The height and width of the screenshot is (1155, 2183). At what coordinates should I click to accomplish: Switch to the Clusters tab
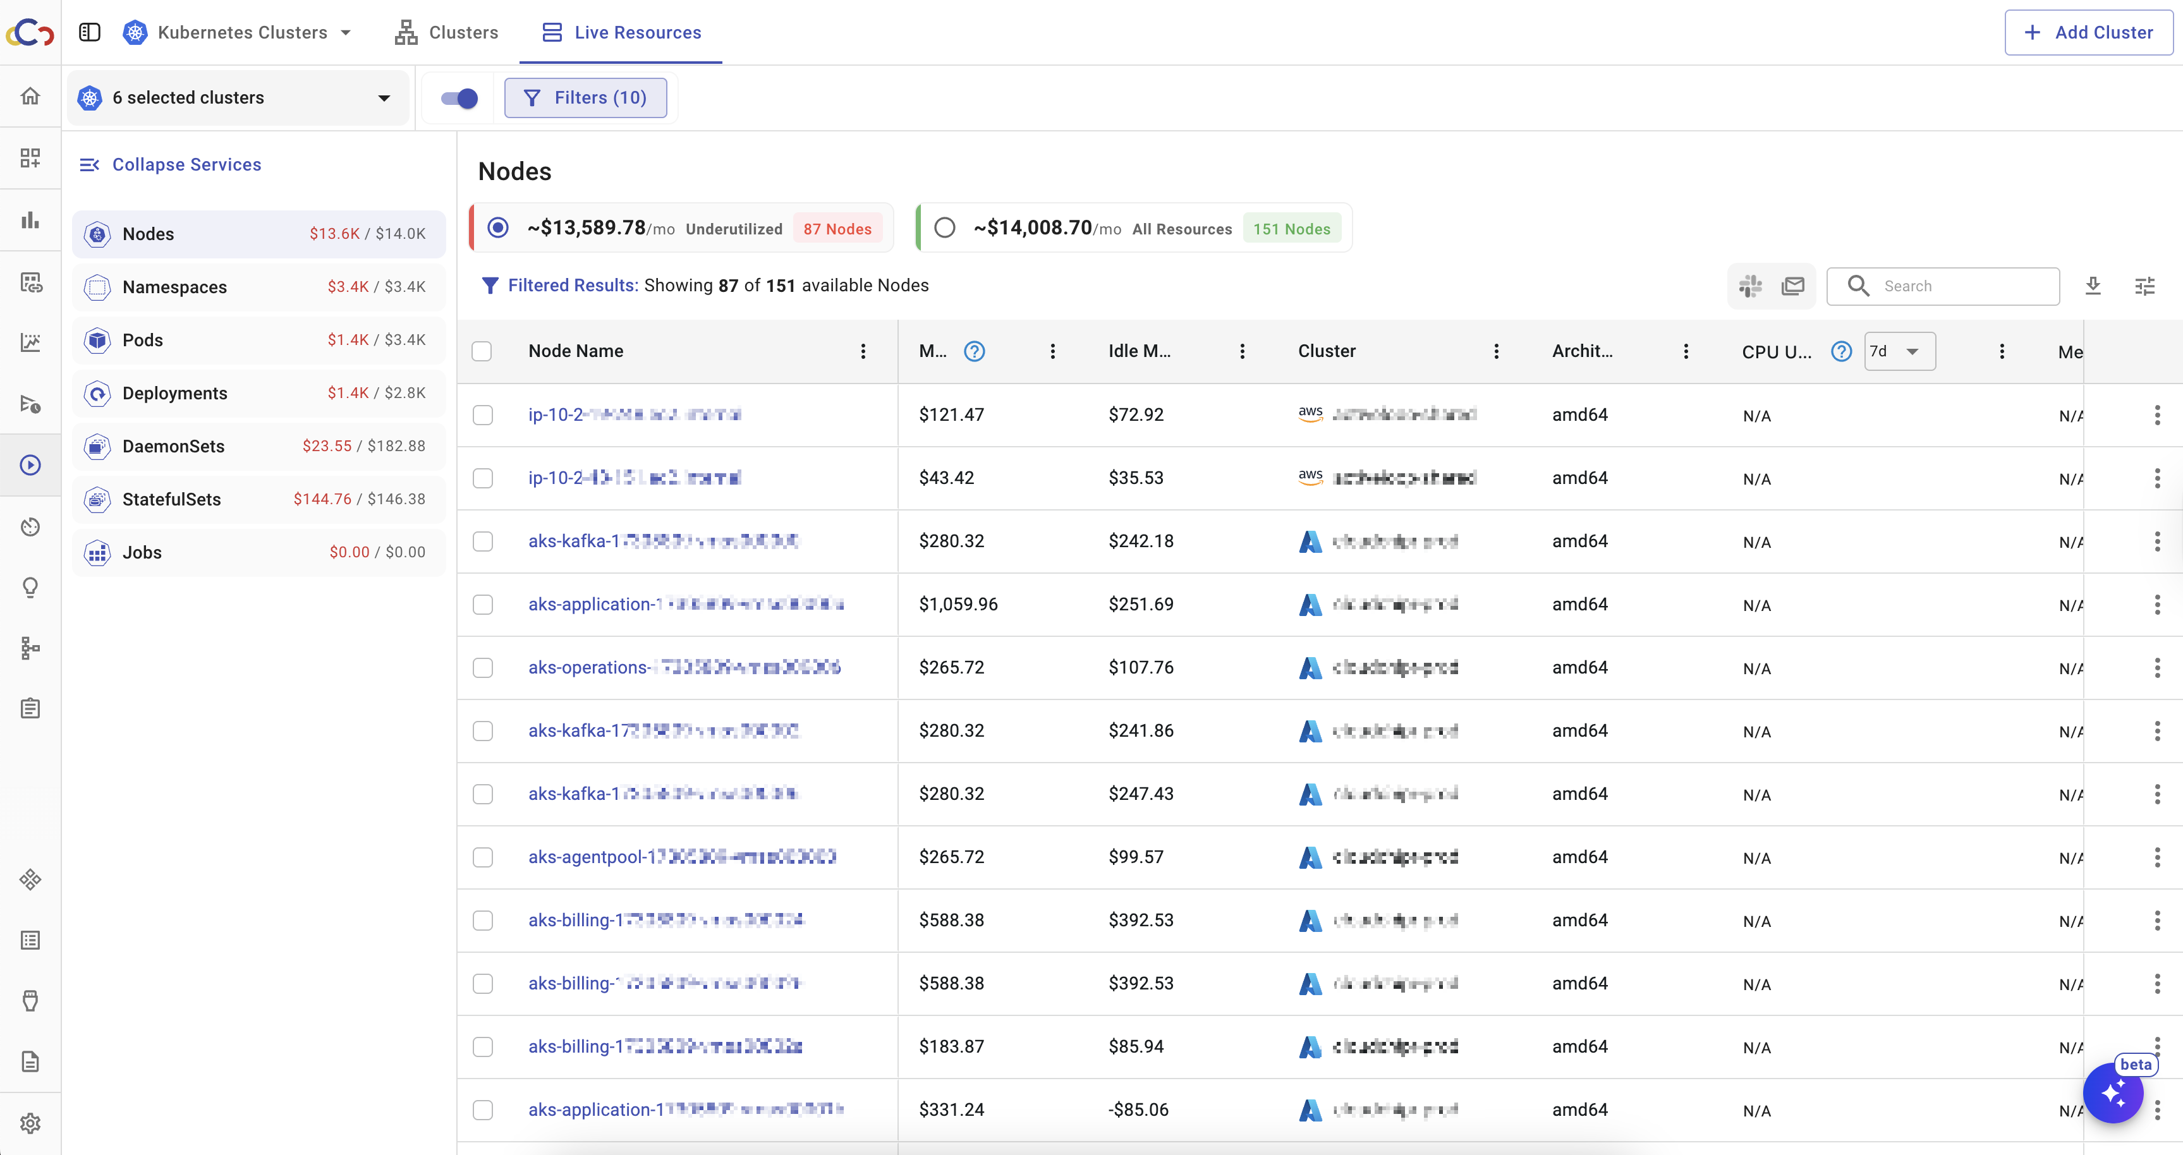pos(447,32)
